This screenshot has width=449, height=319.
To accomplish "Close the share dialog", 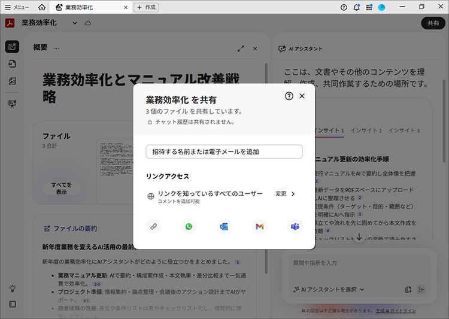I will point(302,96).
